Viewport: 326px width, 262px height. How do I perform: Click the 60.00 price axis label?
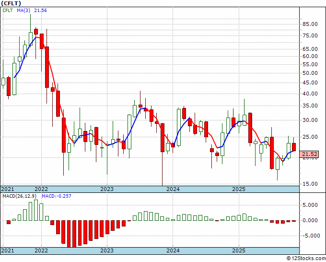[310, 57]
